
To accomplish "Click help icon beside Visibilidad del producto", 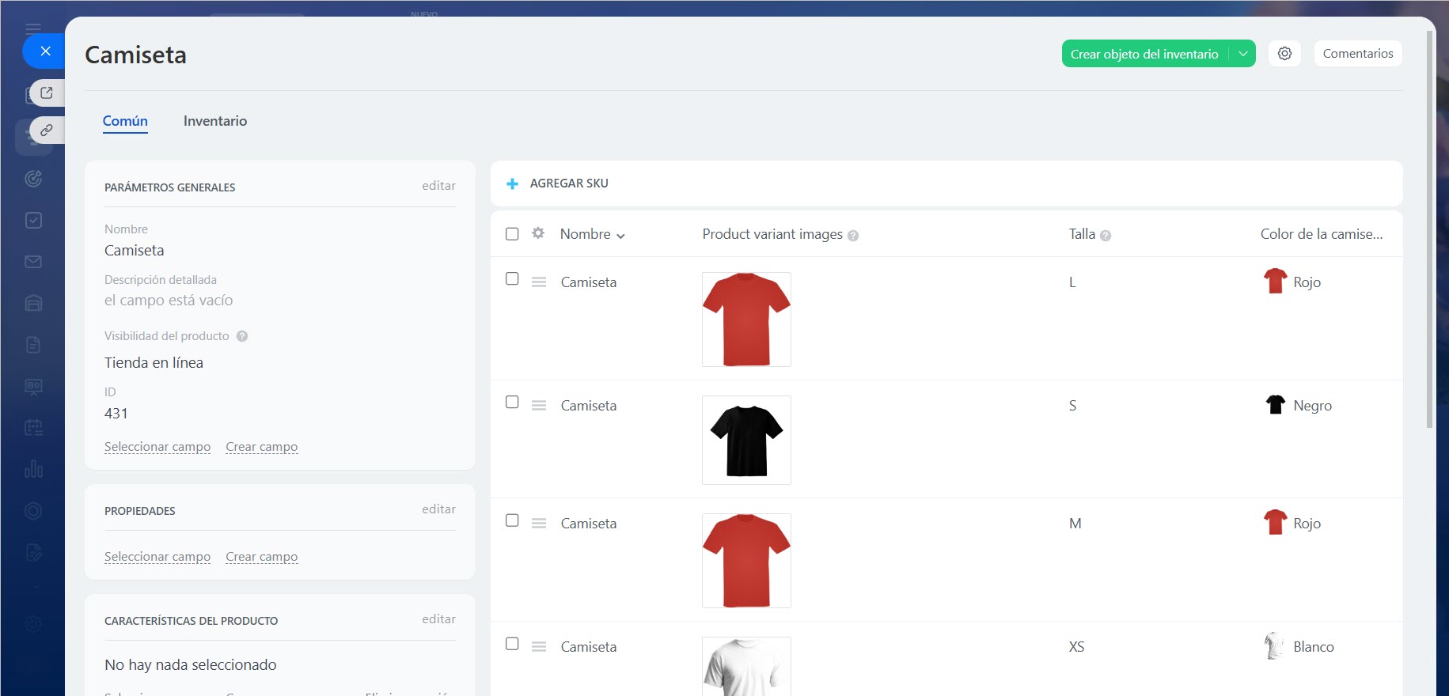I will pos(242,336).
